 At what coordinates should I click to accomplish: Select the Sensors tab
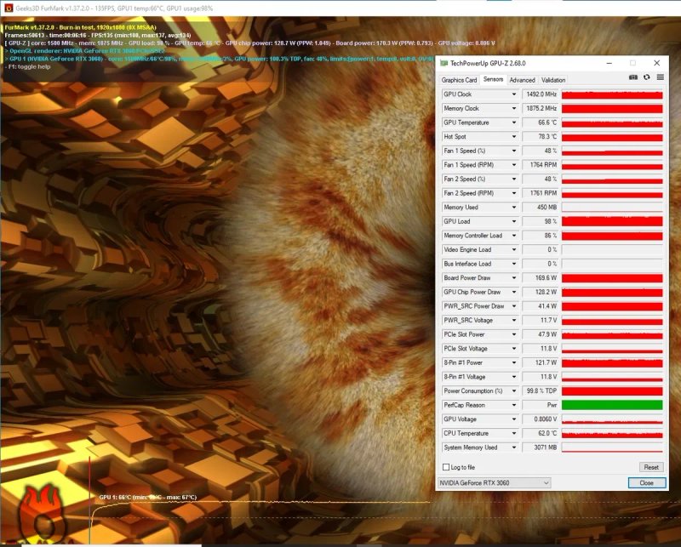pos(493,79)
